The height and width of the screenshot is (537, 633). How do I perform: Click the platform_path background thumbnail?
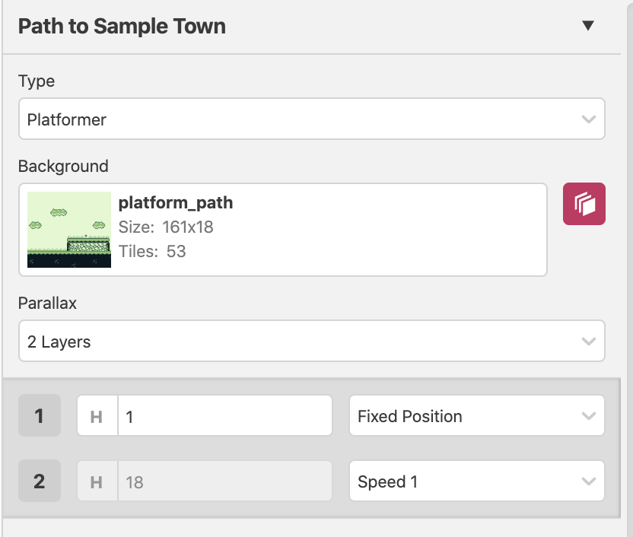click(69, 230)
